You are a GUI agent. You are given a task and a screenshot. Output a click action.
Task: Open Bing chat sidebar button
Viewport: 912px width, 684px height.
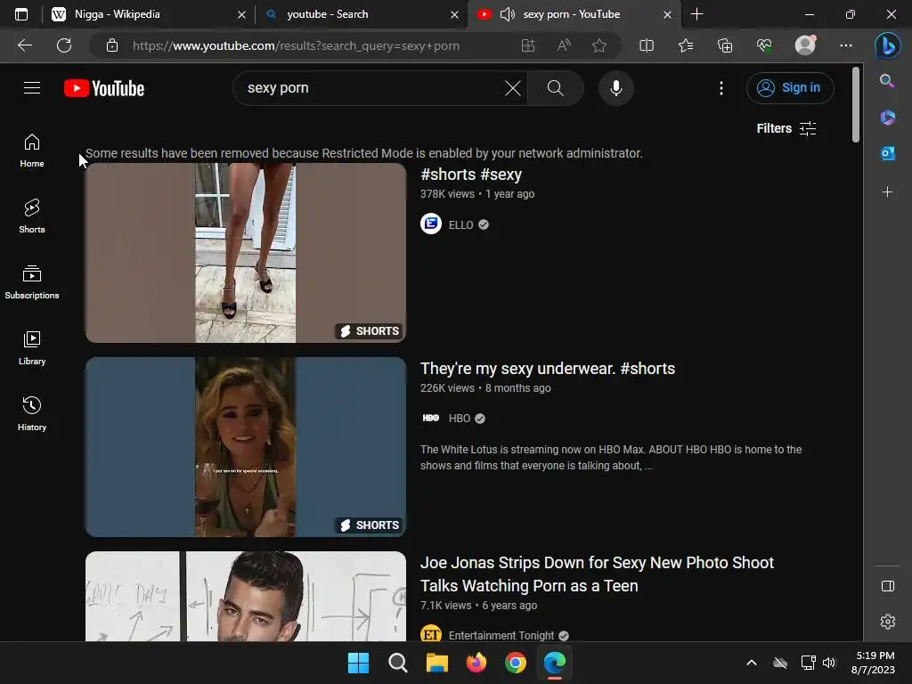click(888, 45)
